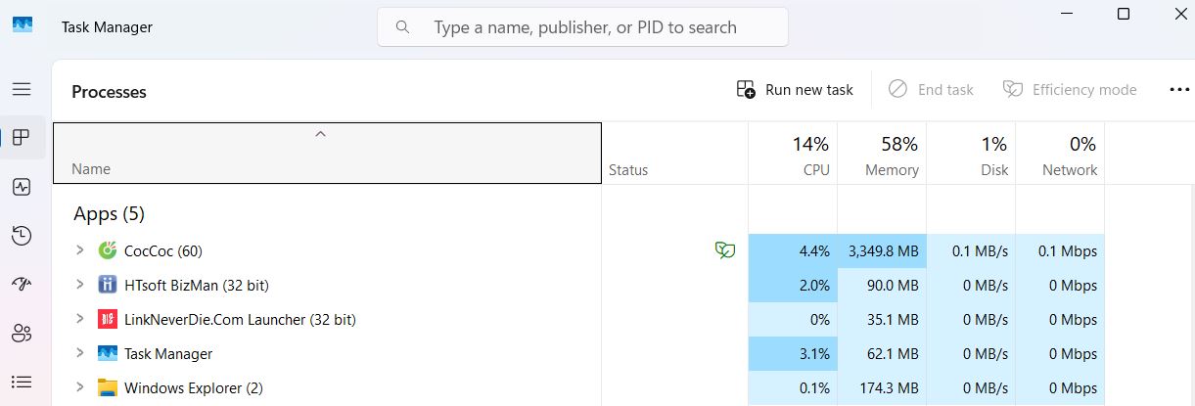Focus the name, publisher, or PID search box

coord(582,27)
